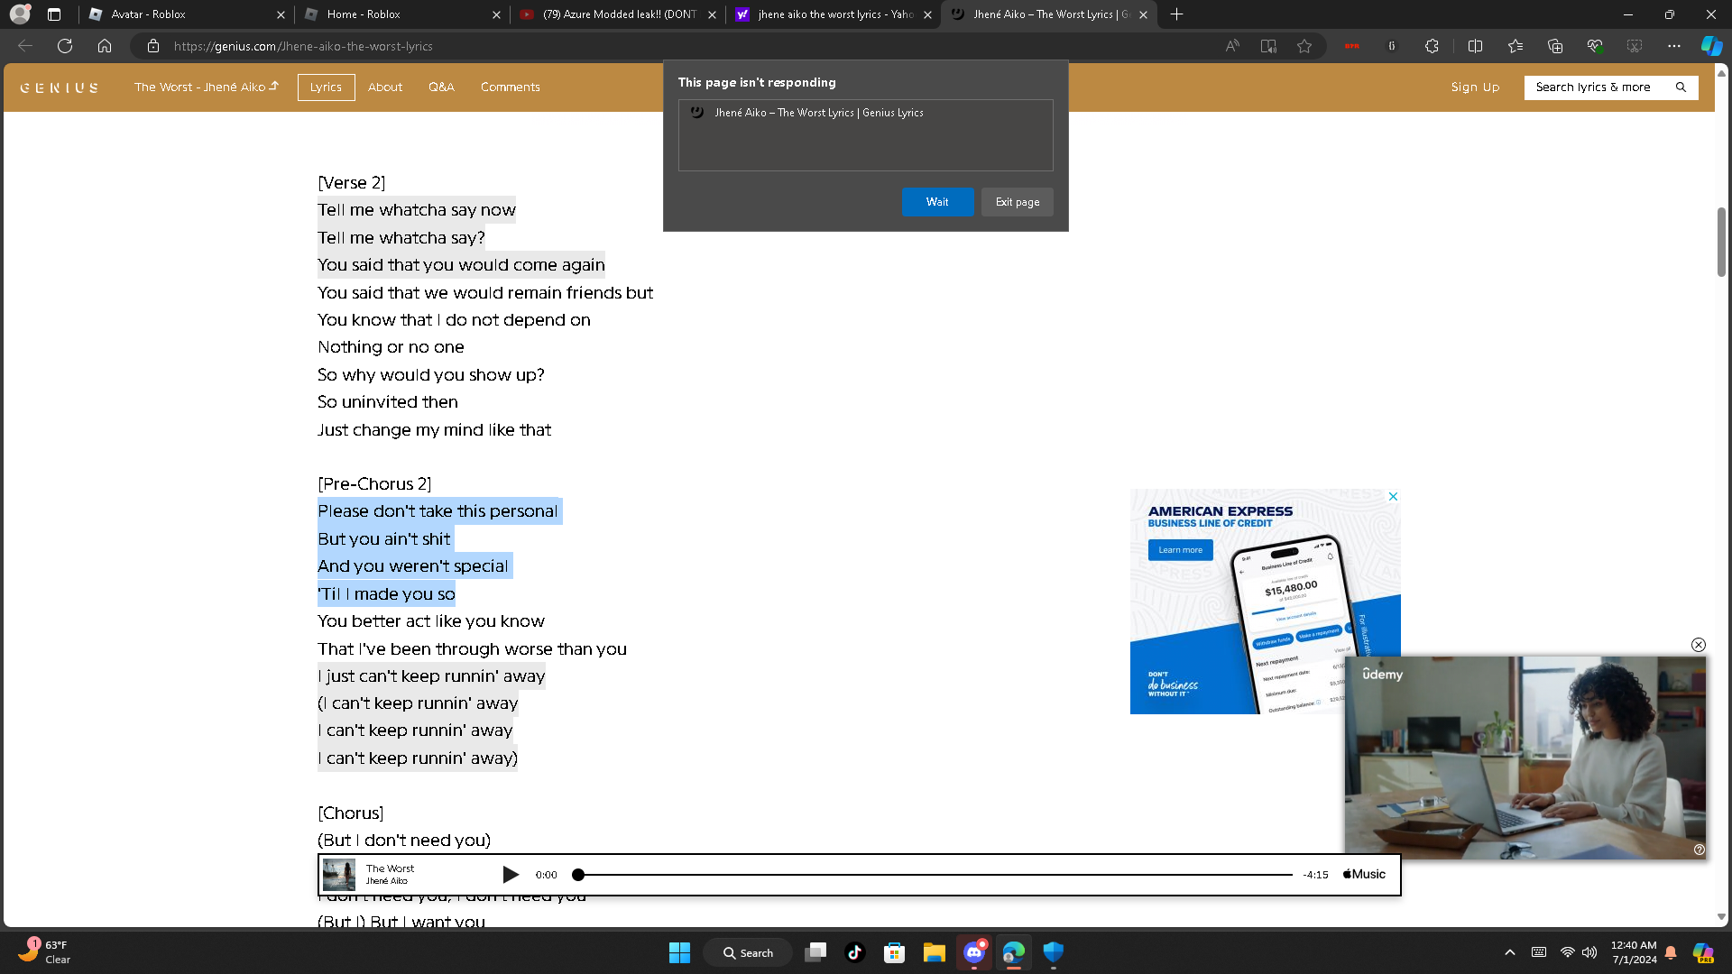Refresh the page

point(65,46)
